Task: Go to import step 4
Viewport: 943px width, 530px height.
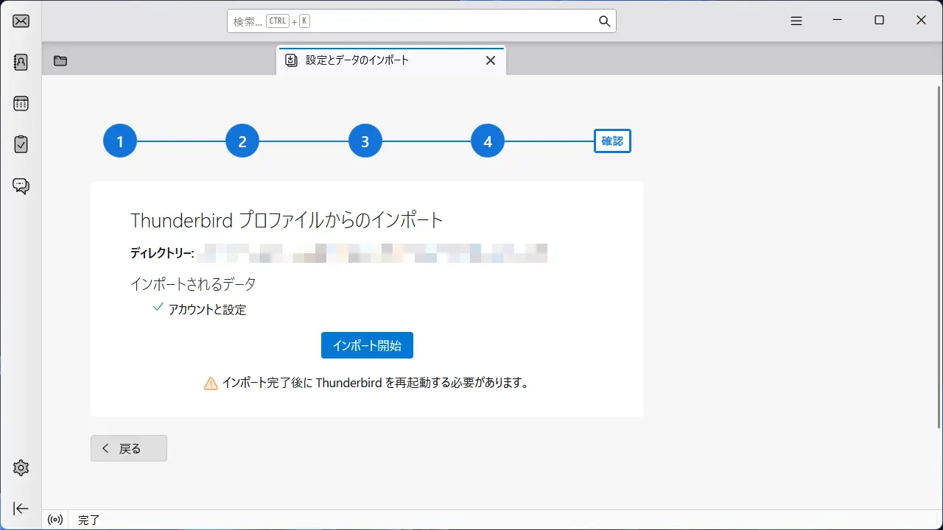Action: point(488,141)
